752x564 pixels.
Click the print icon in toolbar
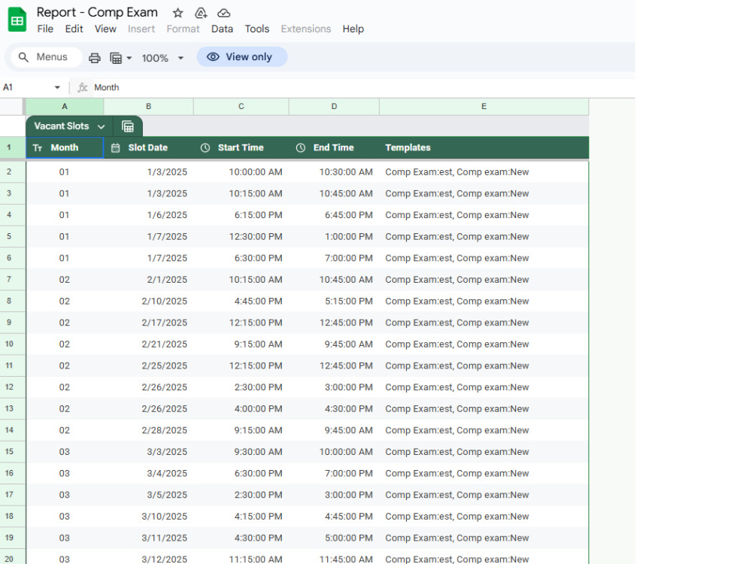(x=95, y=58)
